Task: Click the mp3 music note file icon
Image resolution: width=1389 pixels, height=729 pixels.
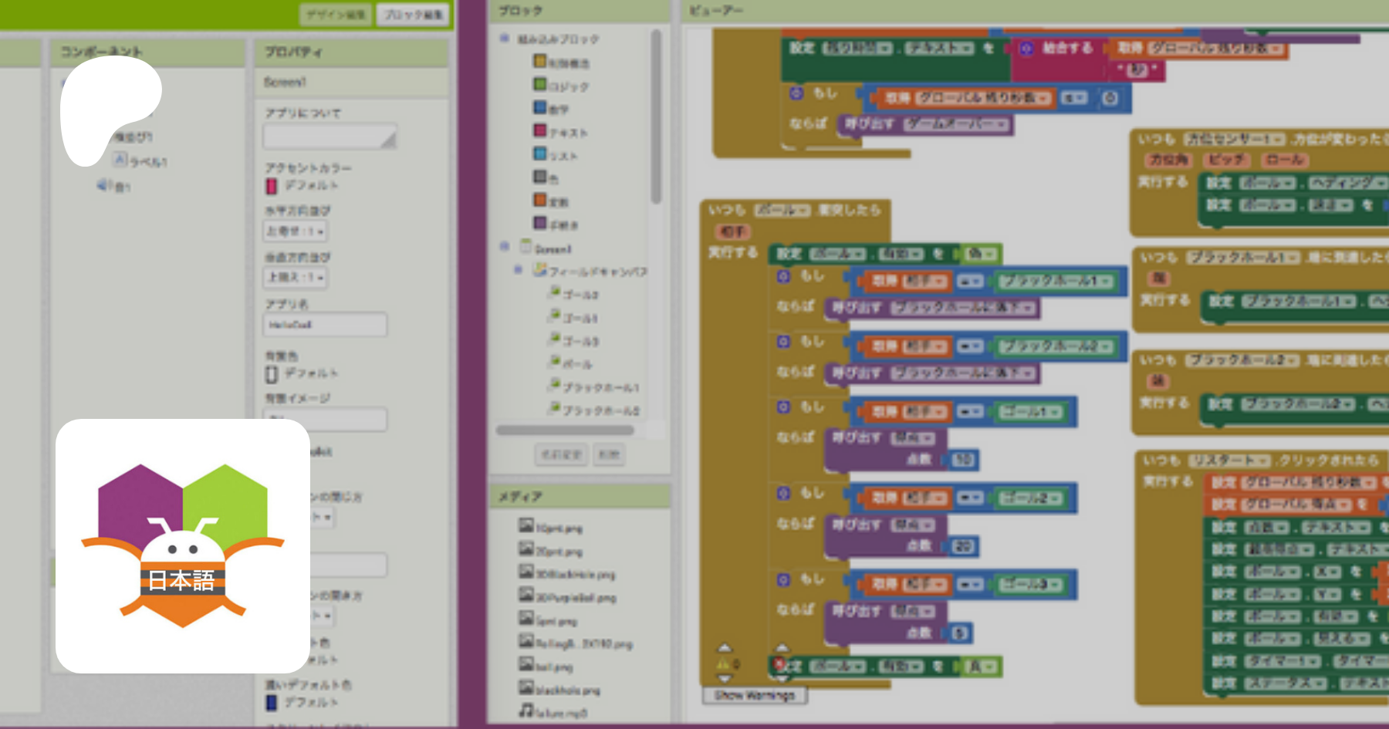Action: click(x=526, y=711)
